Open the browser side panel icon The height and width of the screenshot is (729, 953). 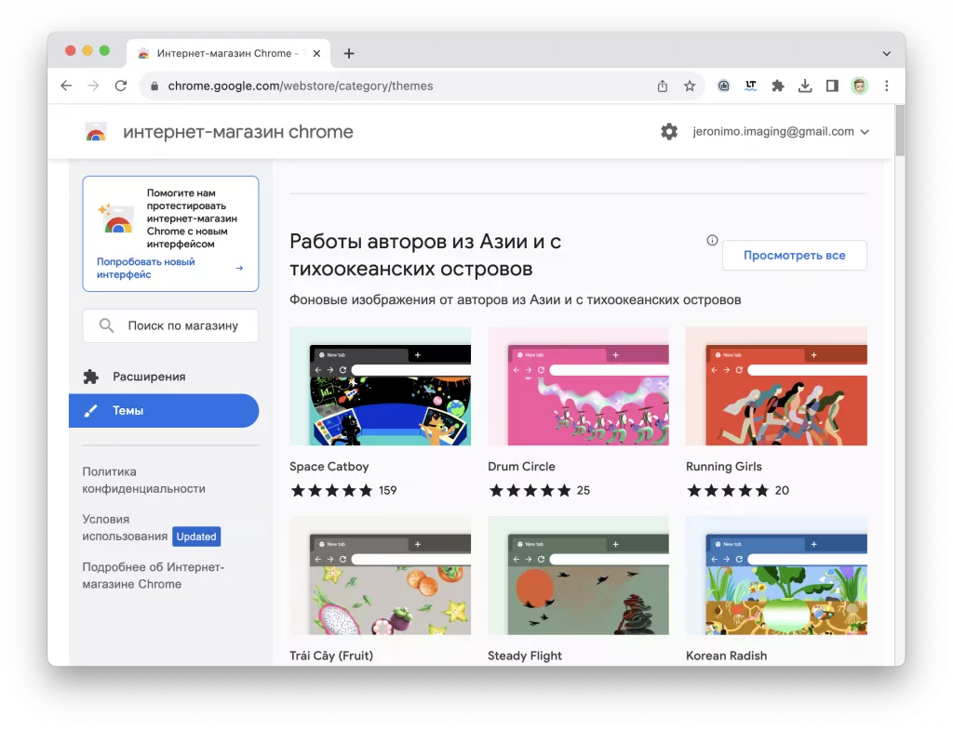coord(831,86)
